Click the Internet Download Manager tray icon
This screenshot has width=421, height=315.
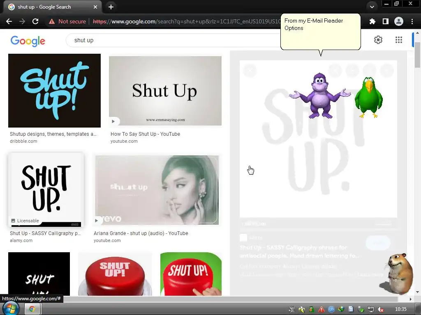tap(341, 309)
